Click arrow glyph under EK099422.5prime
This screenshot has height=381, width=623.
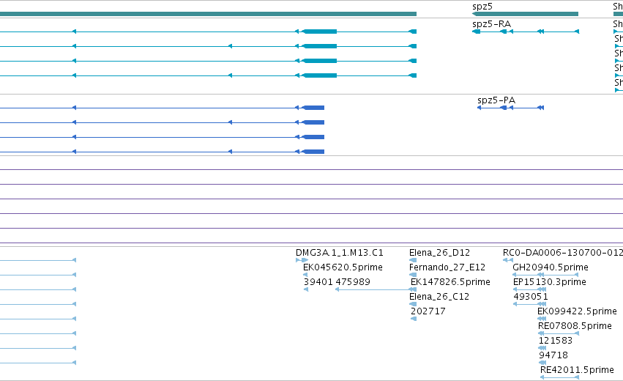542,319
